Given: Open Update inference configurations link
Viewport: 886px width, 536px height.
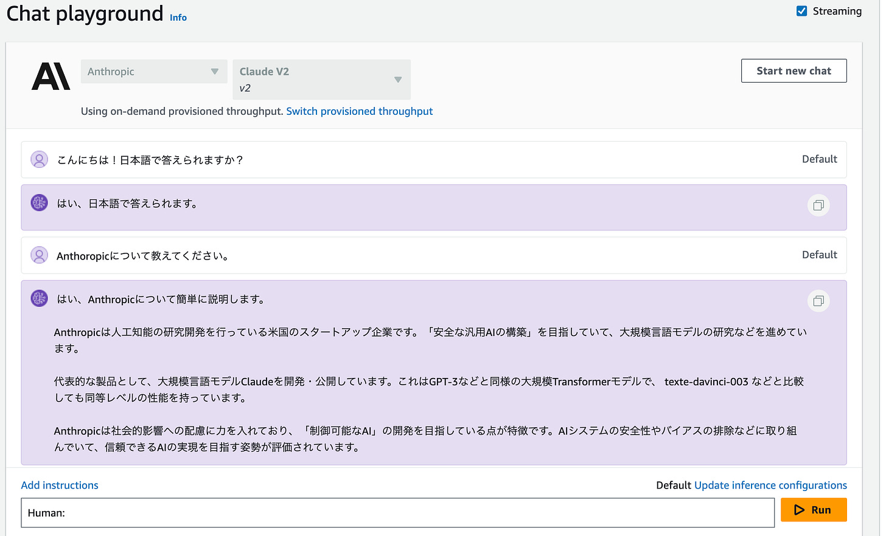Looking at the screenshot, I should (x=770, y=485).
